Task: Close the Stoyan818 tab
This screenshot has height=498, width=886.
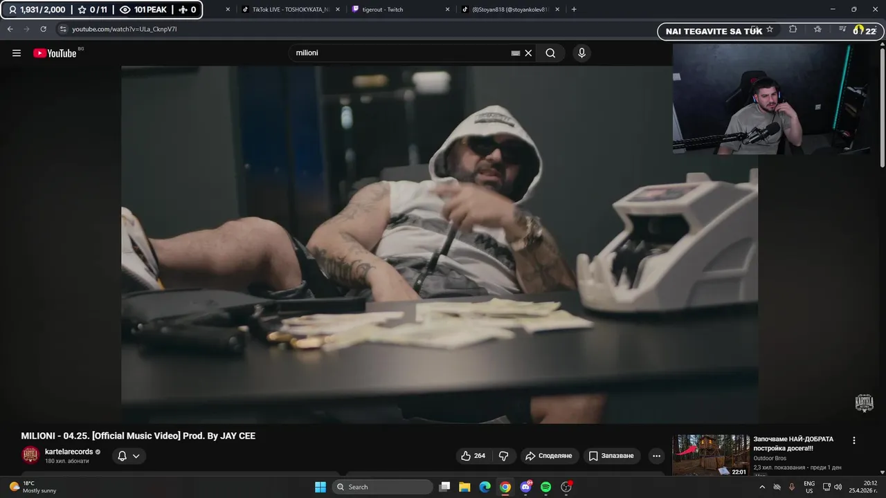Action: (557, 10)
